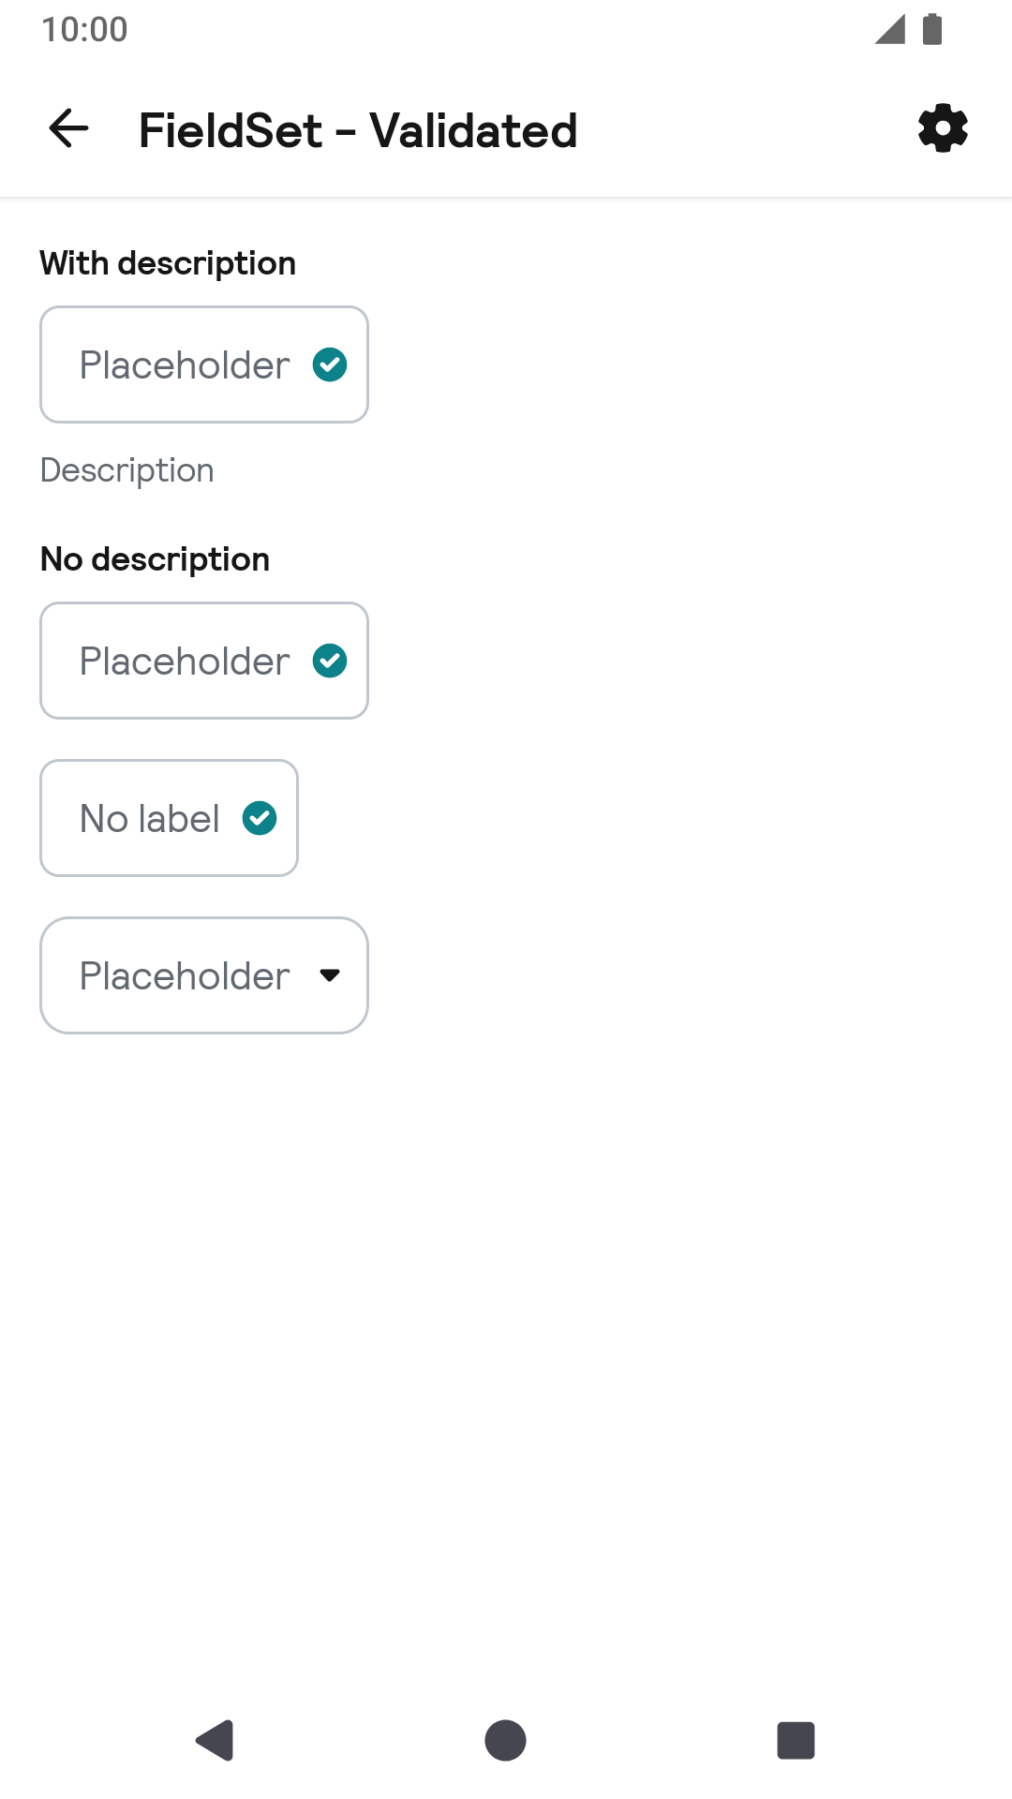The image size is (1012, 1799).
Task: Tap the Android back navigation triangle
Action: tap(216, 1740)
